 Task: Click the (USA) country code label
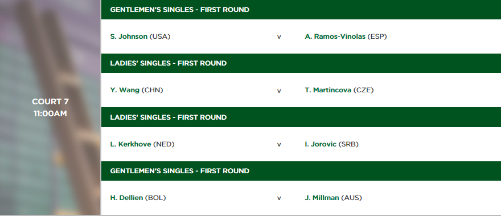pyautogui.click(x=160, y=36)
